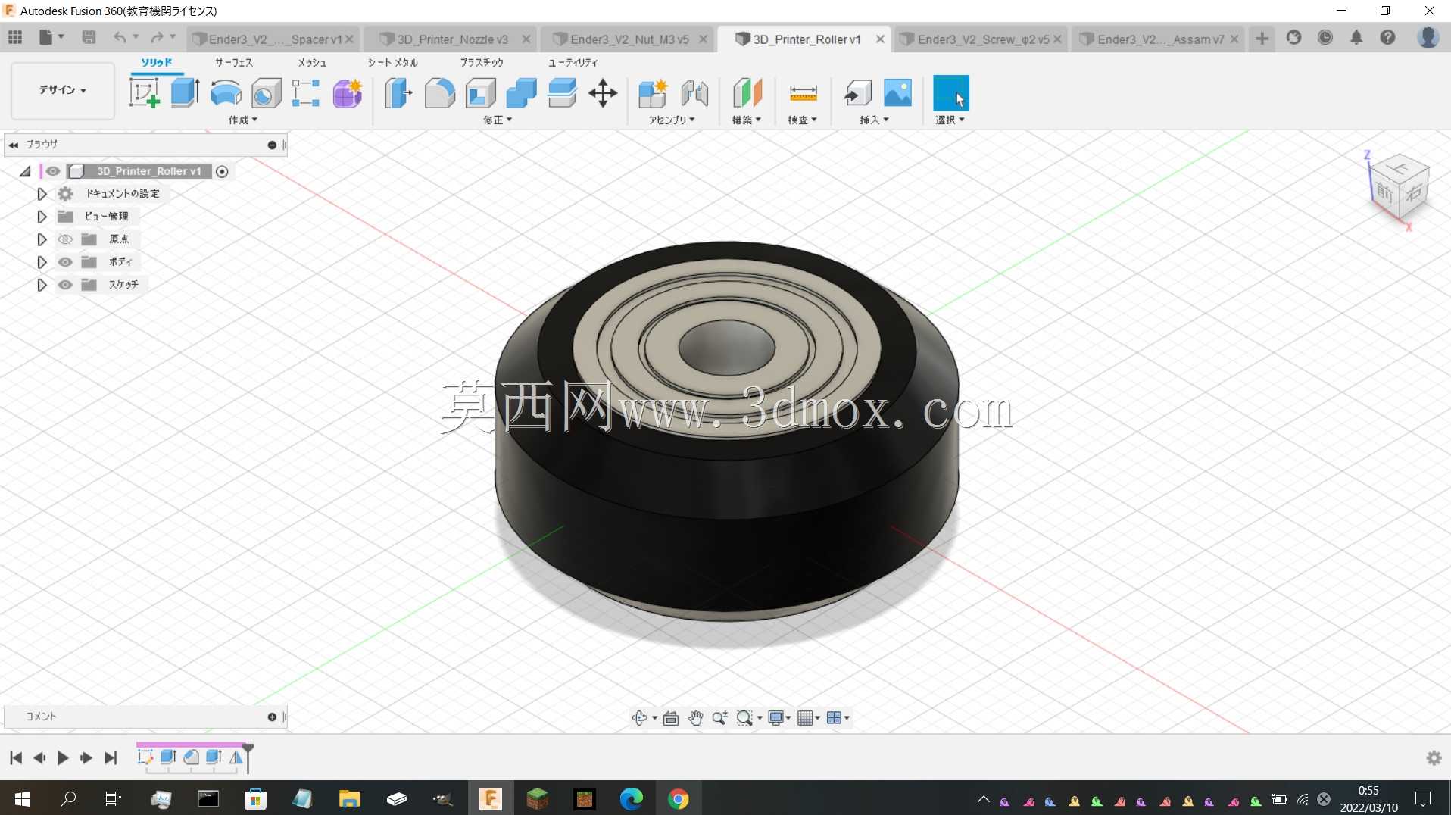Screen dimensions: 1451x815
Task: Click the Measure tool icon
Action: (x=803, y=93)
